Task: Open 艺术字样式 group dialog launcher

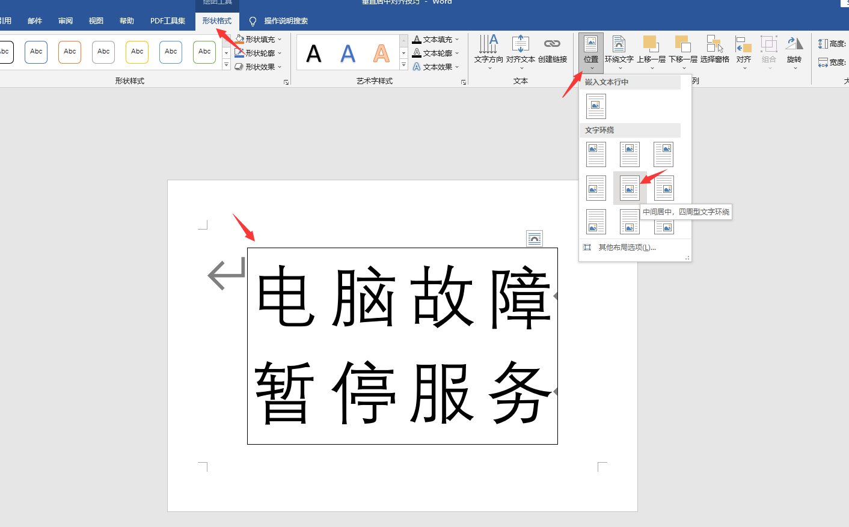Action: 464,82
